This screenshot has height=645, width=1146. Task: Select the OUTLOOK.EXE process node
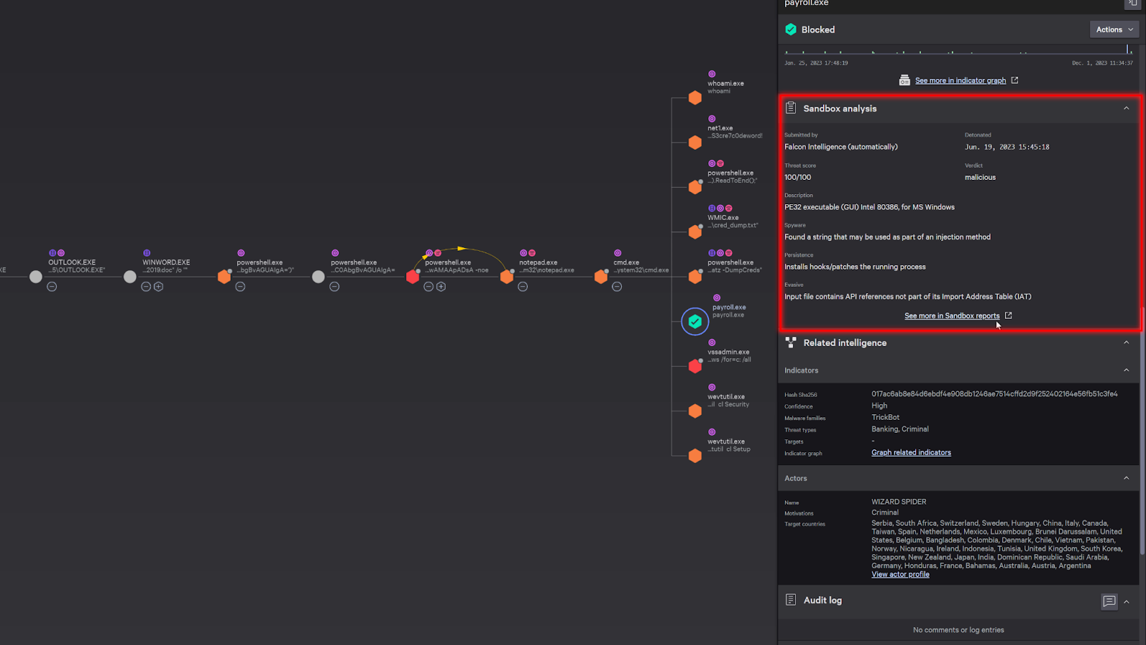pyautogui.click(x=36, y=277)
